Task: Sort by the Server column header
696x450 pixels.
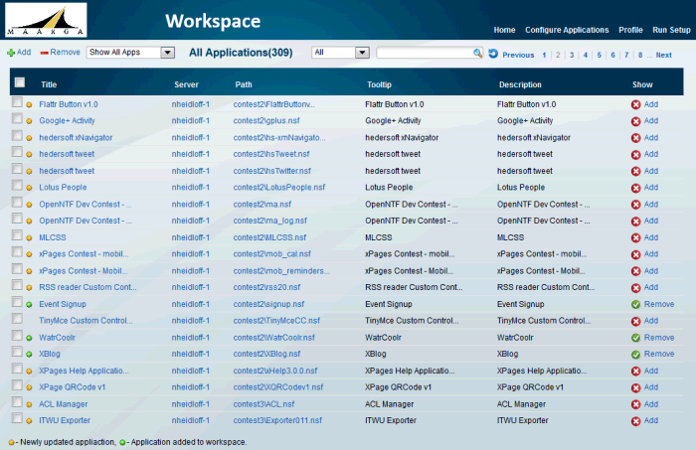Action: (x=186, y=84)
